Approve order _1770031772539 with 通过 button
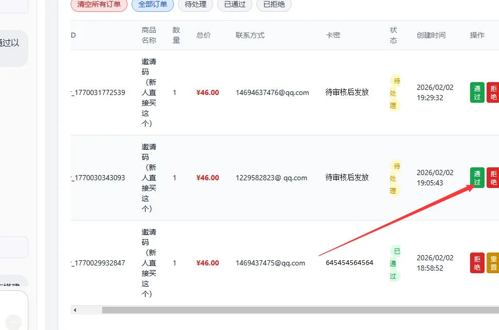 pyautogui.click(x=477, y=92)
